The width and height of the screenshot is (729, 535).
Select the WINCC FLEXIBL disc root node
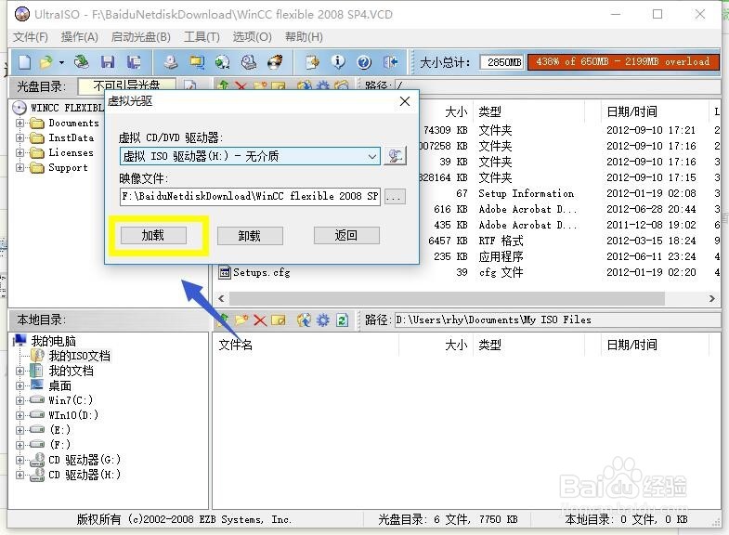click(67, 108)
